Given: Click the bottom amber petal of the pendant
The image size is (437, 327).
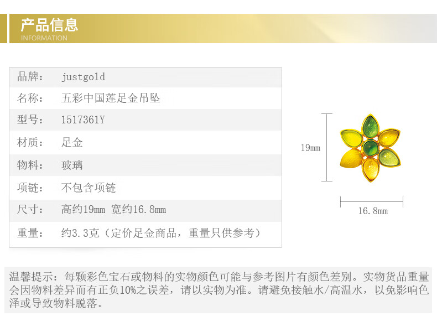Looking at the screenshot, I should [x=370, y=169].
